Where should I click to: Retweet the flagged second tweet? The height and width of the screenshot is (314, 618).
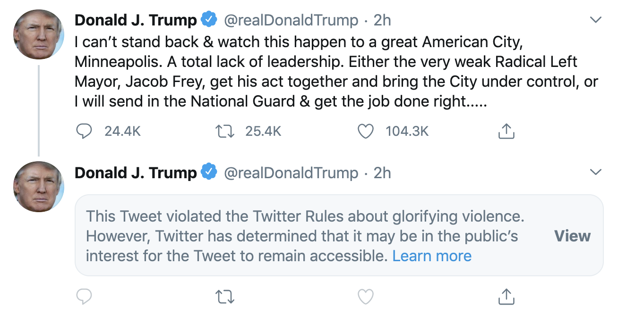pos(225,297)
